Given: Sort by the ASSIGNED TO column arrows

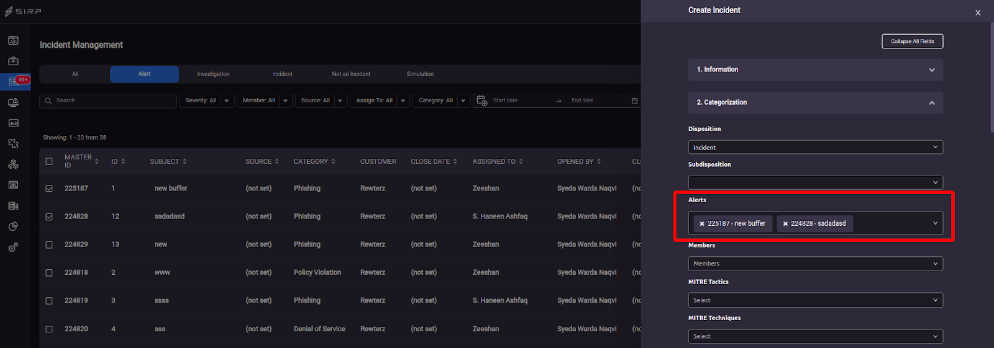Looking at the screenshot, I should click(x=521, y=161).
